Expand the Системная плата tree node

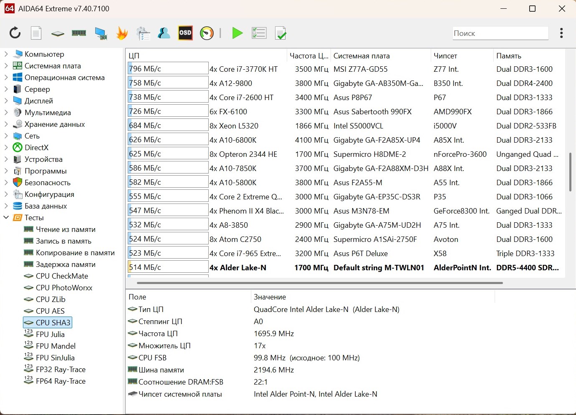click(6, 65)
